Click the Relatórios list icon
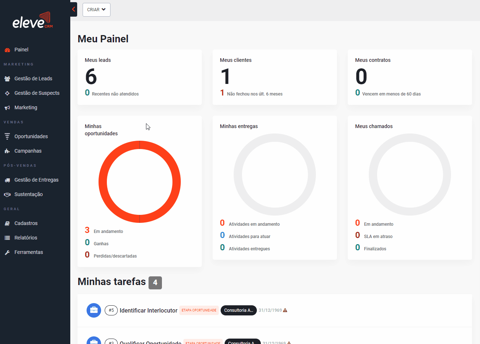 coord(7,238)
